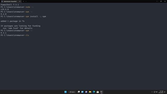Launch File Explorer from the taskbar
This screenshot has height=94, width=167.
click(90, 92)
